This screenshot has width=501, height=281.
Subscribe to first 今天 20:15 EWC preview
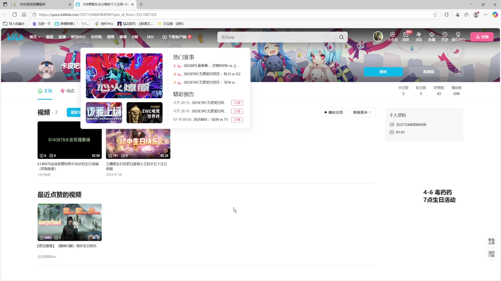pyautogui.click(x=237, y=103)
